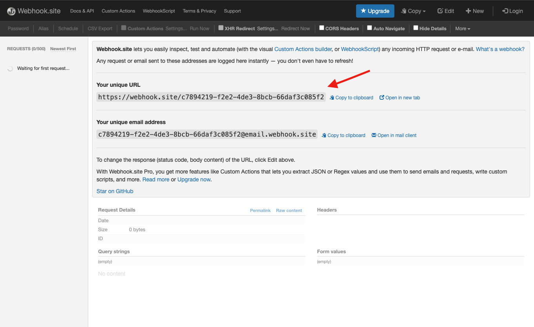The image size is (534, 327).
Task: Toggle the XHR Redirect checkbox
Action: 221,28
